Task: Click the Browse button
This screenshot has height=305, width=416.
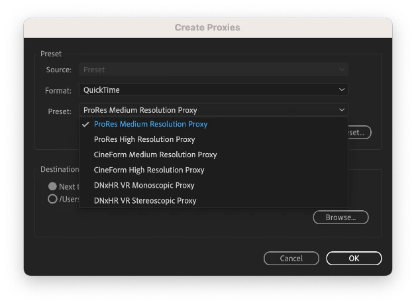Action: pos(340,217)
